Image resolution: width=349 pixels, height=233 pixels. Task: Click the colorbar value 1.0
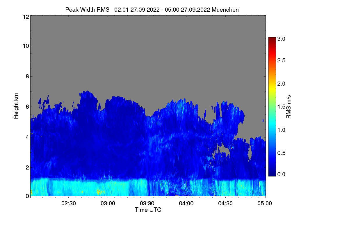(282, 130)
